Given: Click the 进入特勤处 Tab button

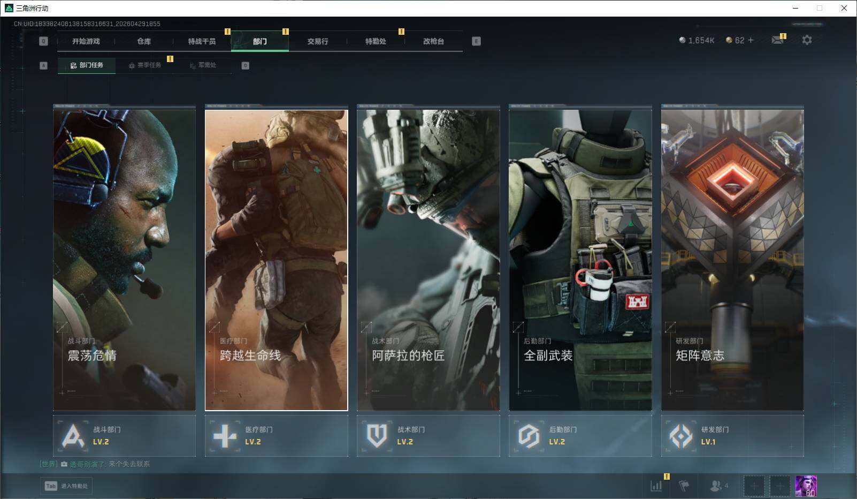Looking at the screenshot, I should 66,486.
